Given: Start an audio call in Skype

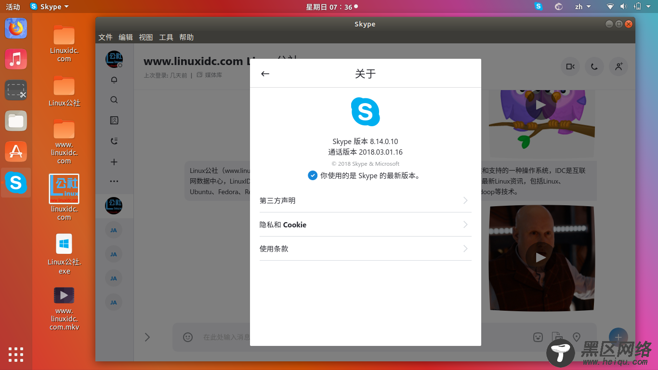Looking at the screenshot, I should [594, 67].
